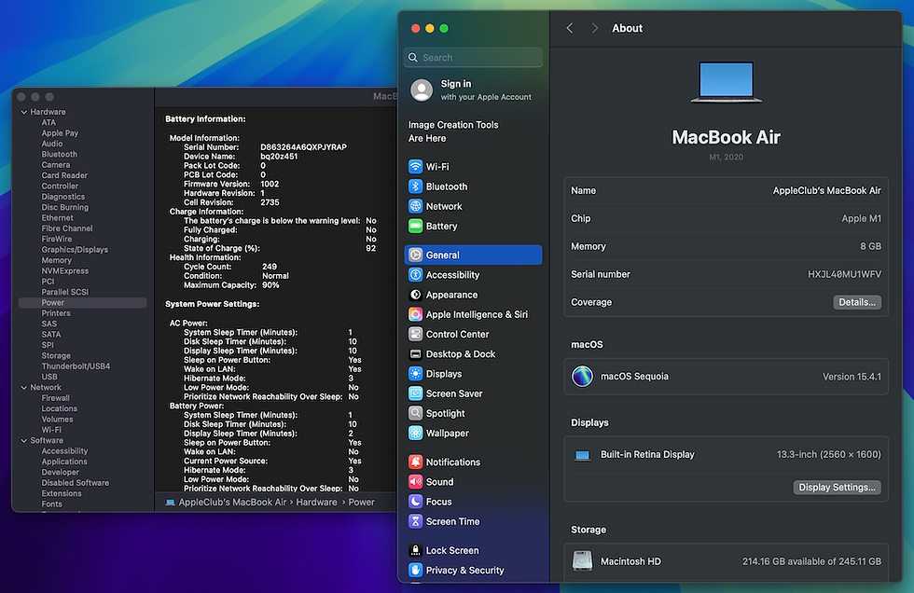
Task: Select USB in System Information sidebar
Action: tap(48, 377)
